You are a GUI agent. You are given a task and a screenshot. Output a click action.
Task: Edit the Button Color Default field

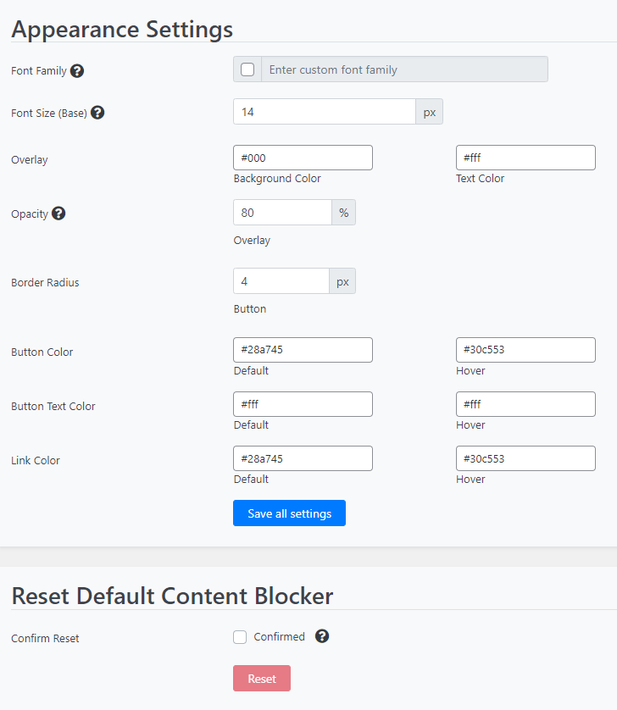tap(303, 350)
